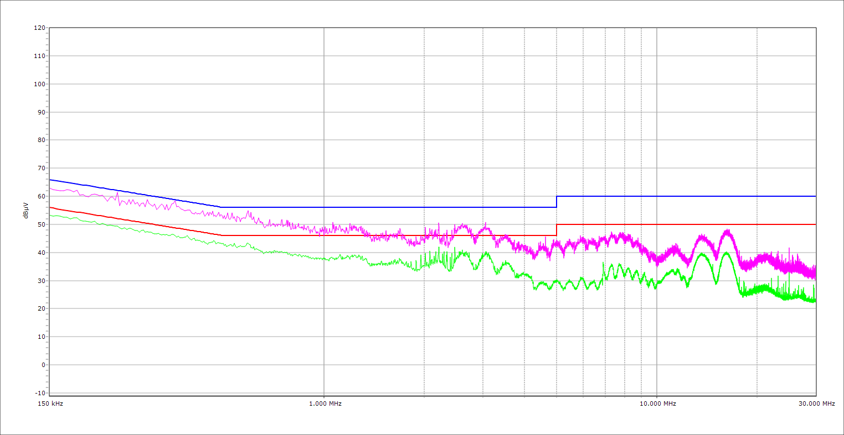
Task: Click the 60 y-axis tick label
Action: click(41, 196)
